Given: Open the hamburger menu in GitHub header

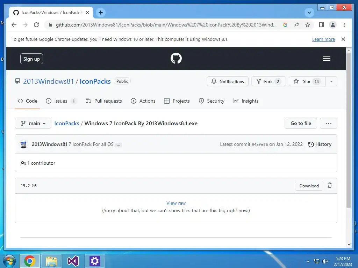Looking at the screenshot, I should click(x=327, y=58).
